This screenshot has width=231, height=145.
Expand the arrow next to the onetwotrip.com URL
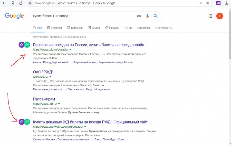85,127
